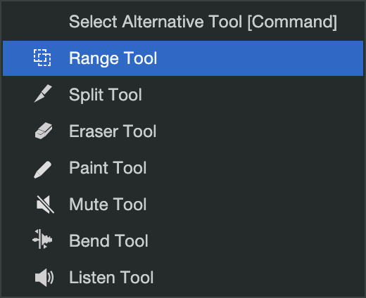Click the highlighted blue Range Tool row
The height and width of the screenshot is (298, 366).
click(x=183, y=58)
